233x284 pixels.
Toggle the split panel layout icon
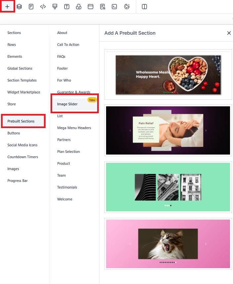pyautogui.click(x=144, y=7)
